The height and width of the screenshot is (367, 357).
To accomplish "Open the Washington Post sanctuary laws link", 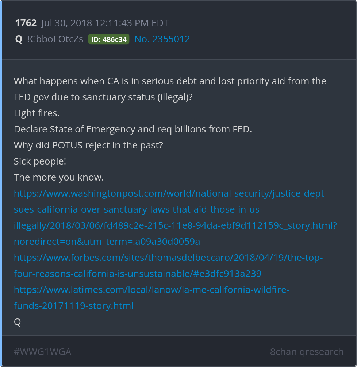I will click(x=170, y=209).
